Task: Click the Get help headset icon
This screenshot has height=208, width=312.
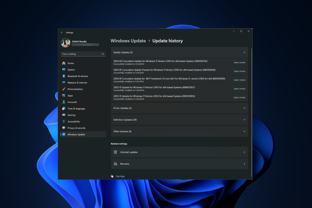Action: pyautogui.click(x=112, y=176)
